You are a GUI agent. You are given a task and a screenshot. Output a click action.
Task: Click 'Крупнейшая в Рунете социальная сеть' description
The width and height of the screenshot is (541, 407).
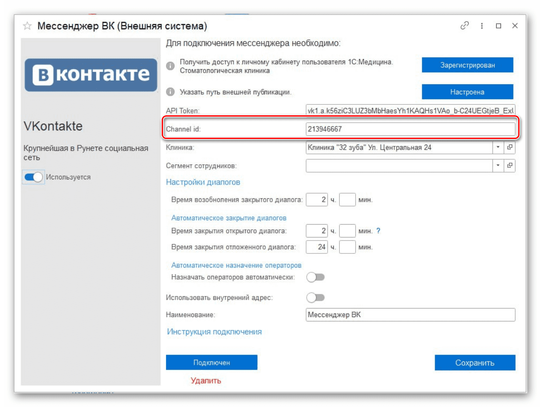[86, 153]
